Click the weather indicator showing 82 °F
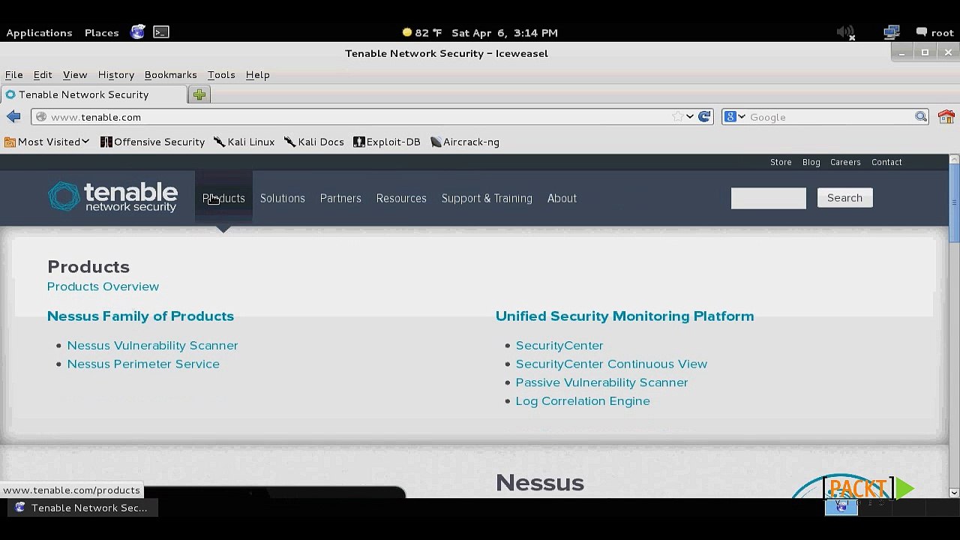The height and width of the screenshot is (540, 960). coord(421,33)
